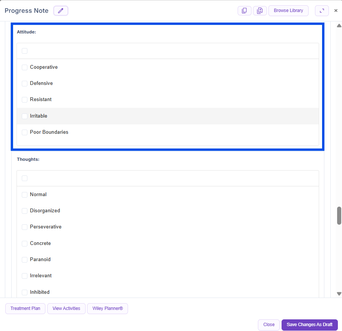Enable the Poor Boundaries option
Viewport: 342px width, 331px height.
tap(24, 132)
